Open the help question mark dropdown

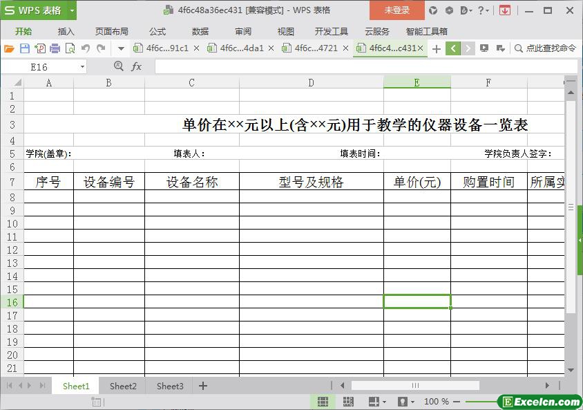pos(484,10)
